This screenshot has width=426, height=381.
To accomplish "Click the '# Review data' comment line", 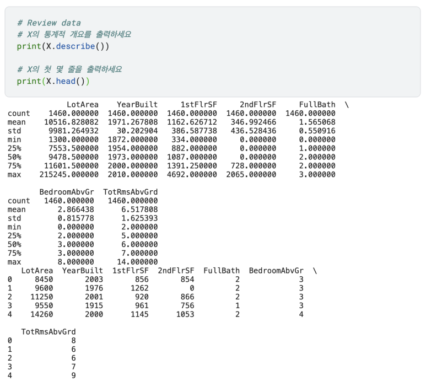I will (x=49, y=23).
